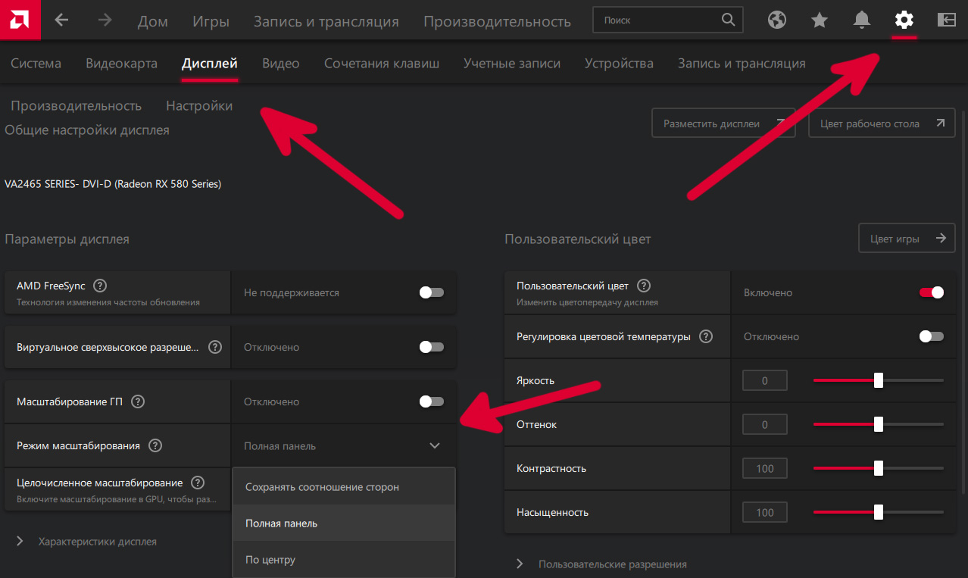The image size is (968, 578).
Task: Switch to Видеокарта settings tab
Action: [122, 64]
